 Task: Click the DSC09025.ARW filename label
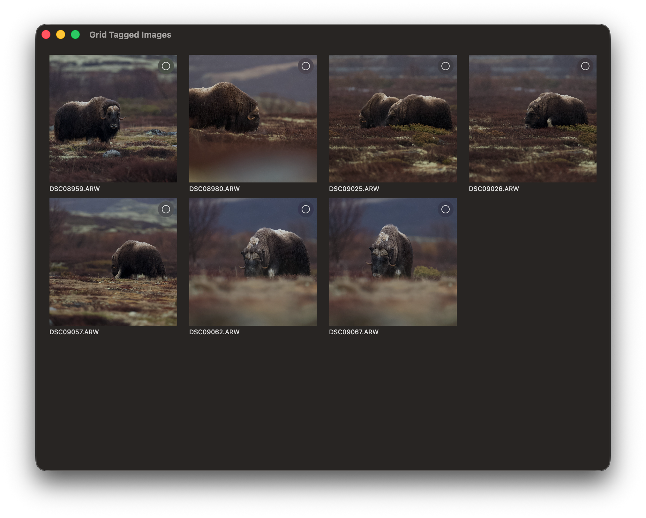(x=354, y=189)
